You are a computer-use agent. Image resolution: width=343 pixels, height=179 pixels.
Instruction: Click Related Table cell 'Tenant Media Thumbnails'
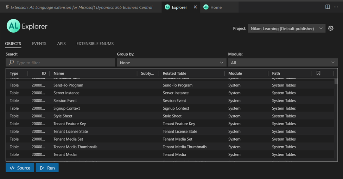[x=185, y=147]
